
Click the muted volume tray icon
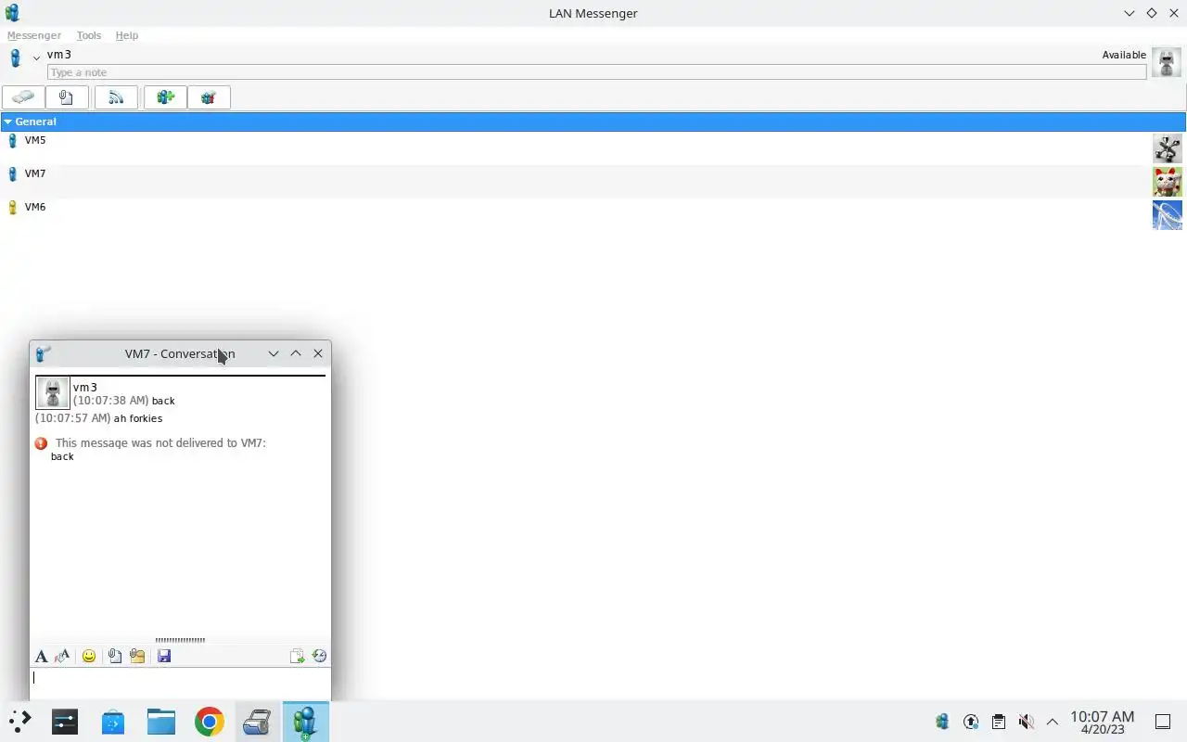(1026, 722)
